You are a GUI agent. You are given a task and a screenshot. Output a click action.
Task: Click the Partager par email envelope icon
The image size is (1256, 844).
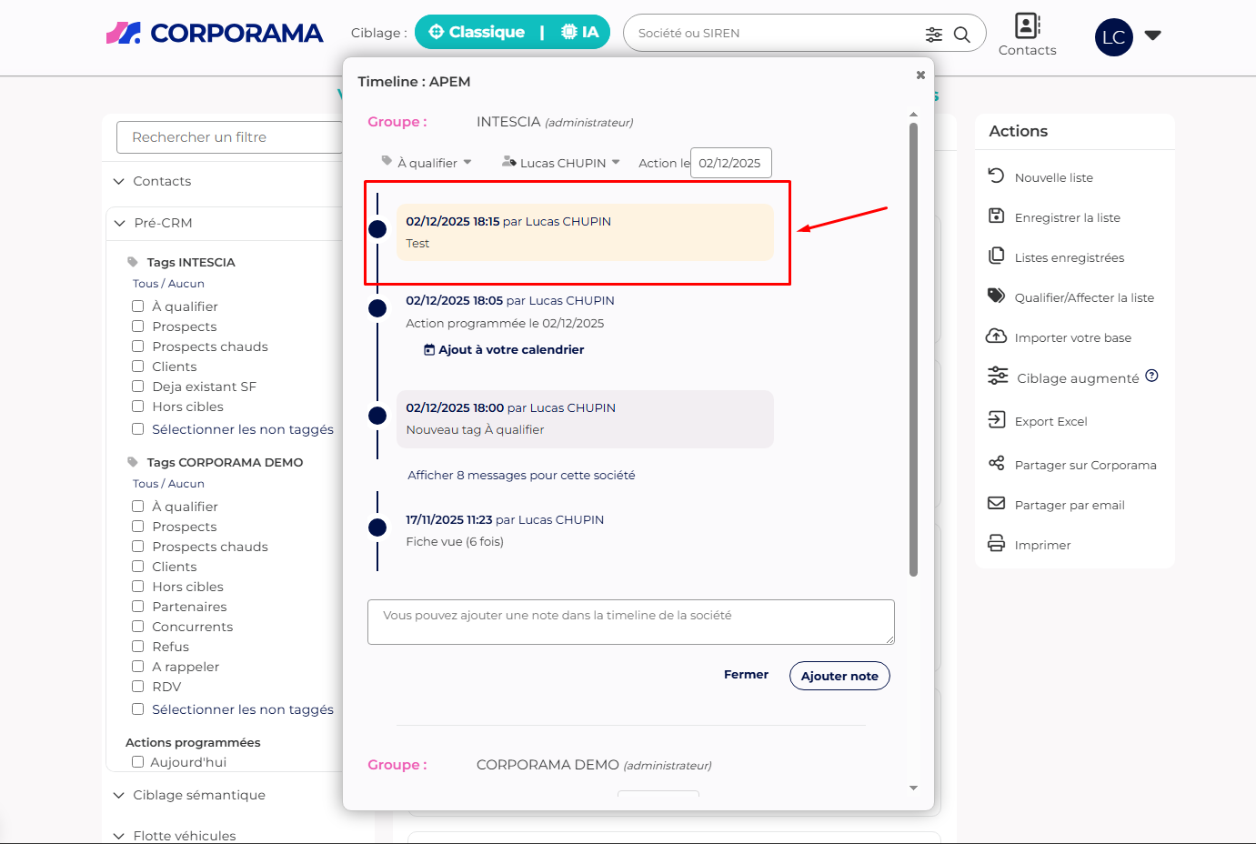click(x=997, y=504)
